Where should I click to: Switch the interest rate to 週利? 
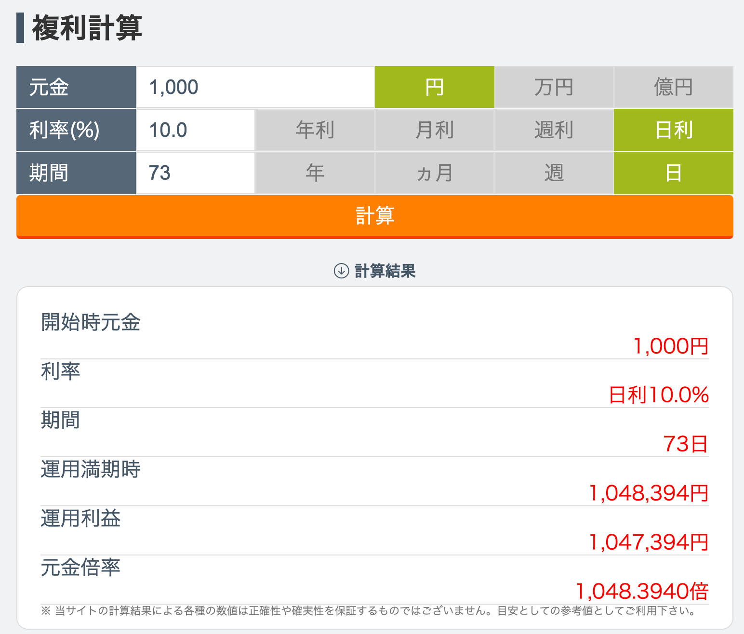[554, 129]
